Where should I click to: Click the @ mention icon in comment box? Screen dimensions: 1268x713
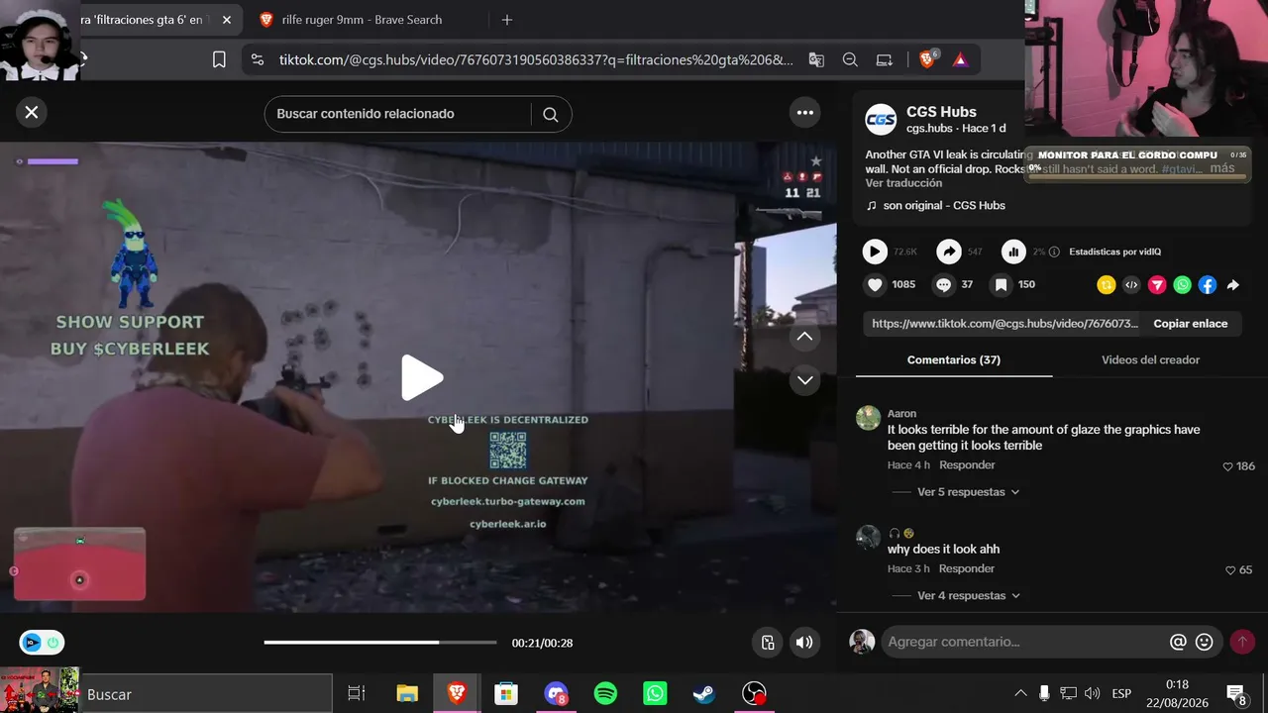[1178, 642]
